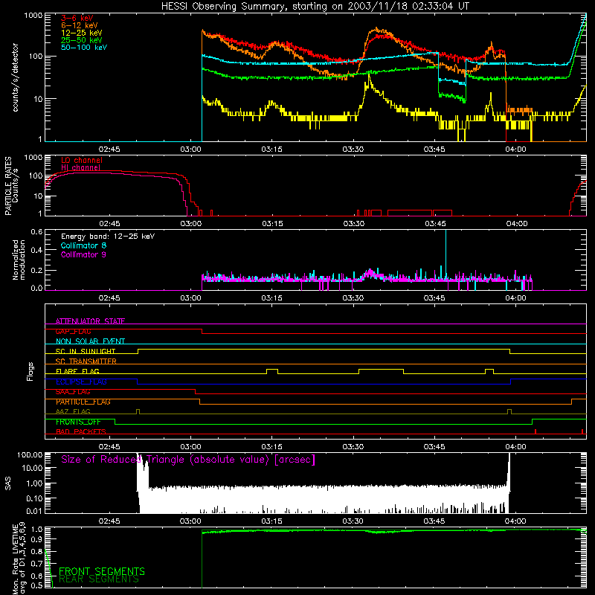This screenshot has width=595, height=595.
Task: Click the vertical Flags axis title
Action: click(30, 371)
